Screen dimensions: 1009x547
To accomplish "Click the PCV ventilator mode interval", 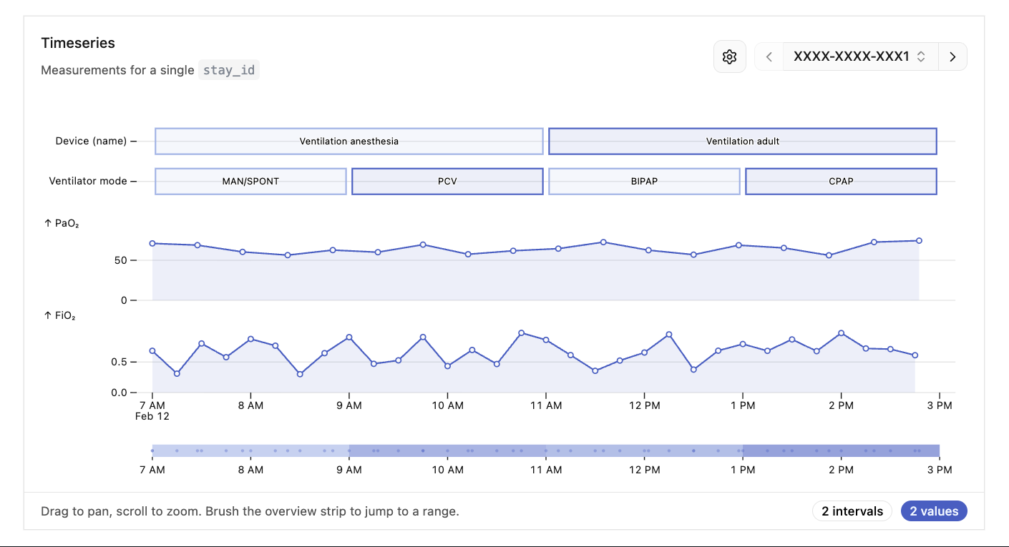I will (x=447, y=181).
